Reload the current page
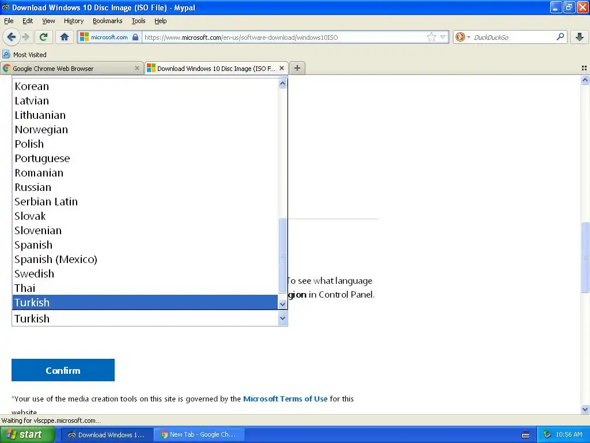This screenshot has width=590, height=443. click(43, 37)
